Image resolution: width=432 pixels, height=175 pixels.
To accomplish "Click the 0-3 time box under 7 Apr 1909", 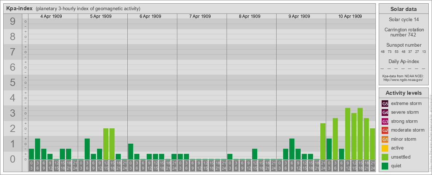I will click(180, 166).
